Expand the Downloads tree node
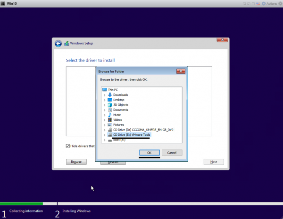The image size is (283, 219). point(104,95)
